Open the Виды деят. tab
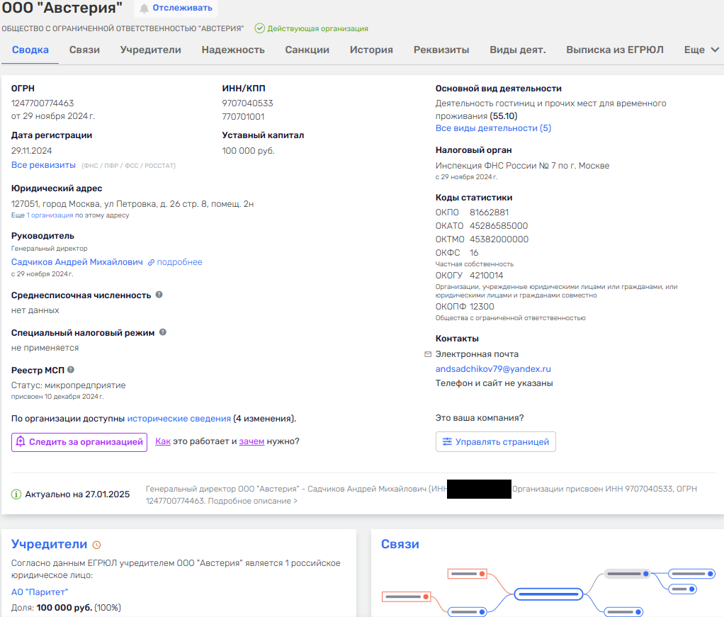724x617 pixels. (x=518, y=50)
